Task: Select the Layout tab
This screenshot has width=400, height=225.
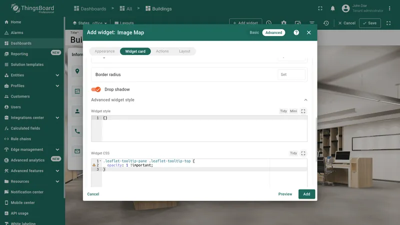Action: click(x=184, y=51)
